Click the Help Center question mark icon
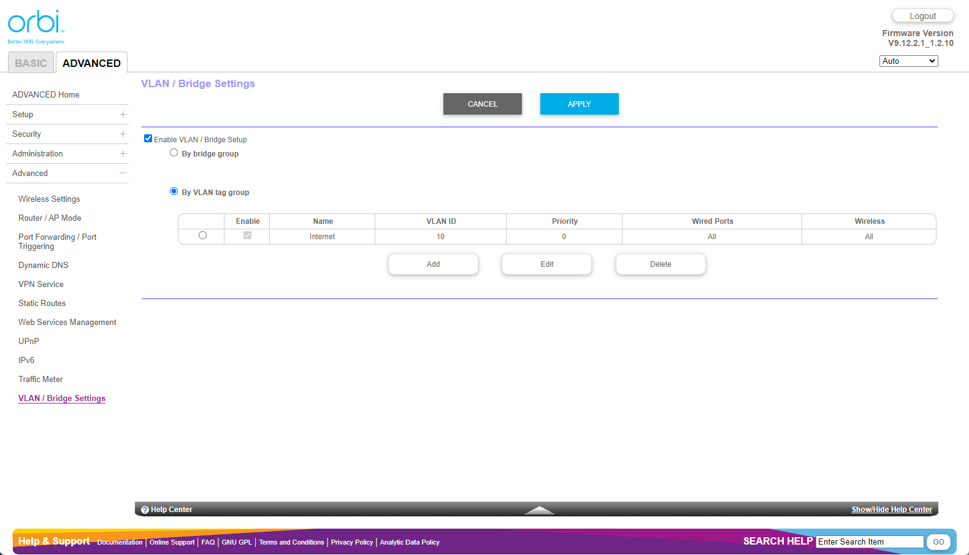The height and width of the screenshot is (555, 969). point(145,510)
